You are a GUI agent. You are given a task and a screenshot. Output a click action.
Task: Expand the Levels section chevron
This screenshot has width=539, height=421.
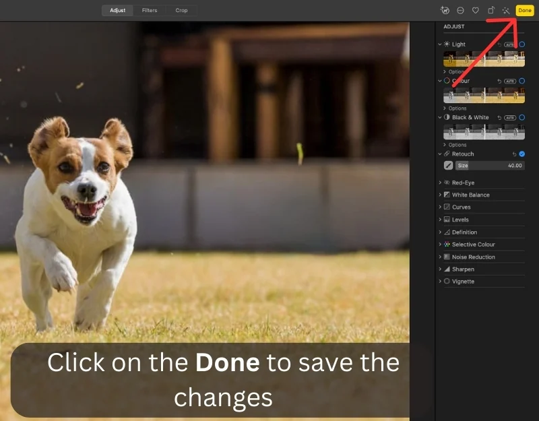440,220
